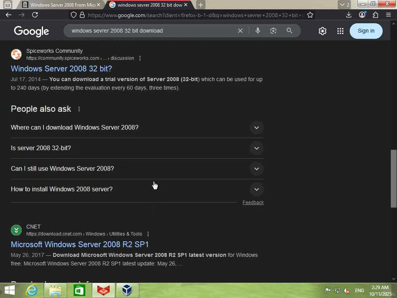Click the page vertical scrollbar thumb
397x298 pixels.
pyautogui.click(x=394, y=178)
